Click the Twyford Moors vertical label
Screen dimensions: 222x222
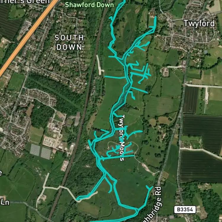(x=122, y=138)
